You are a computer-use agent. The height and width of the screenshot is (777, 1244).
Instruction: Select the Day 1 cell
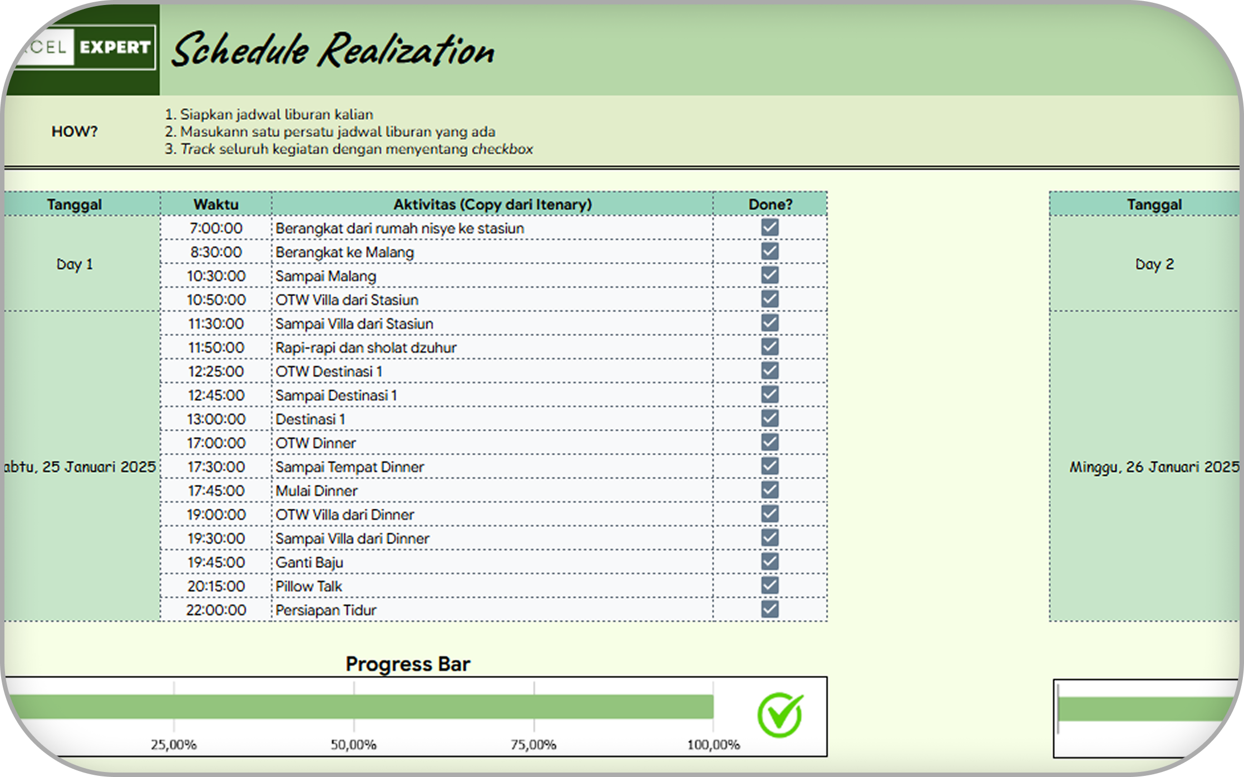tap(75, 264)
